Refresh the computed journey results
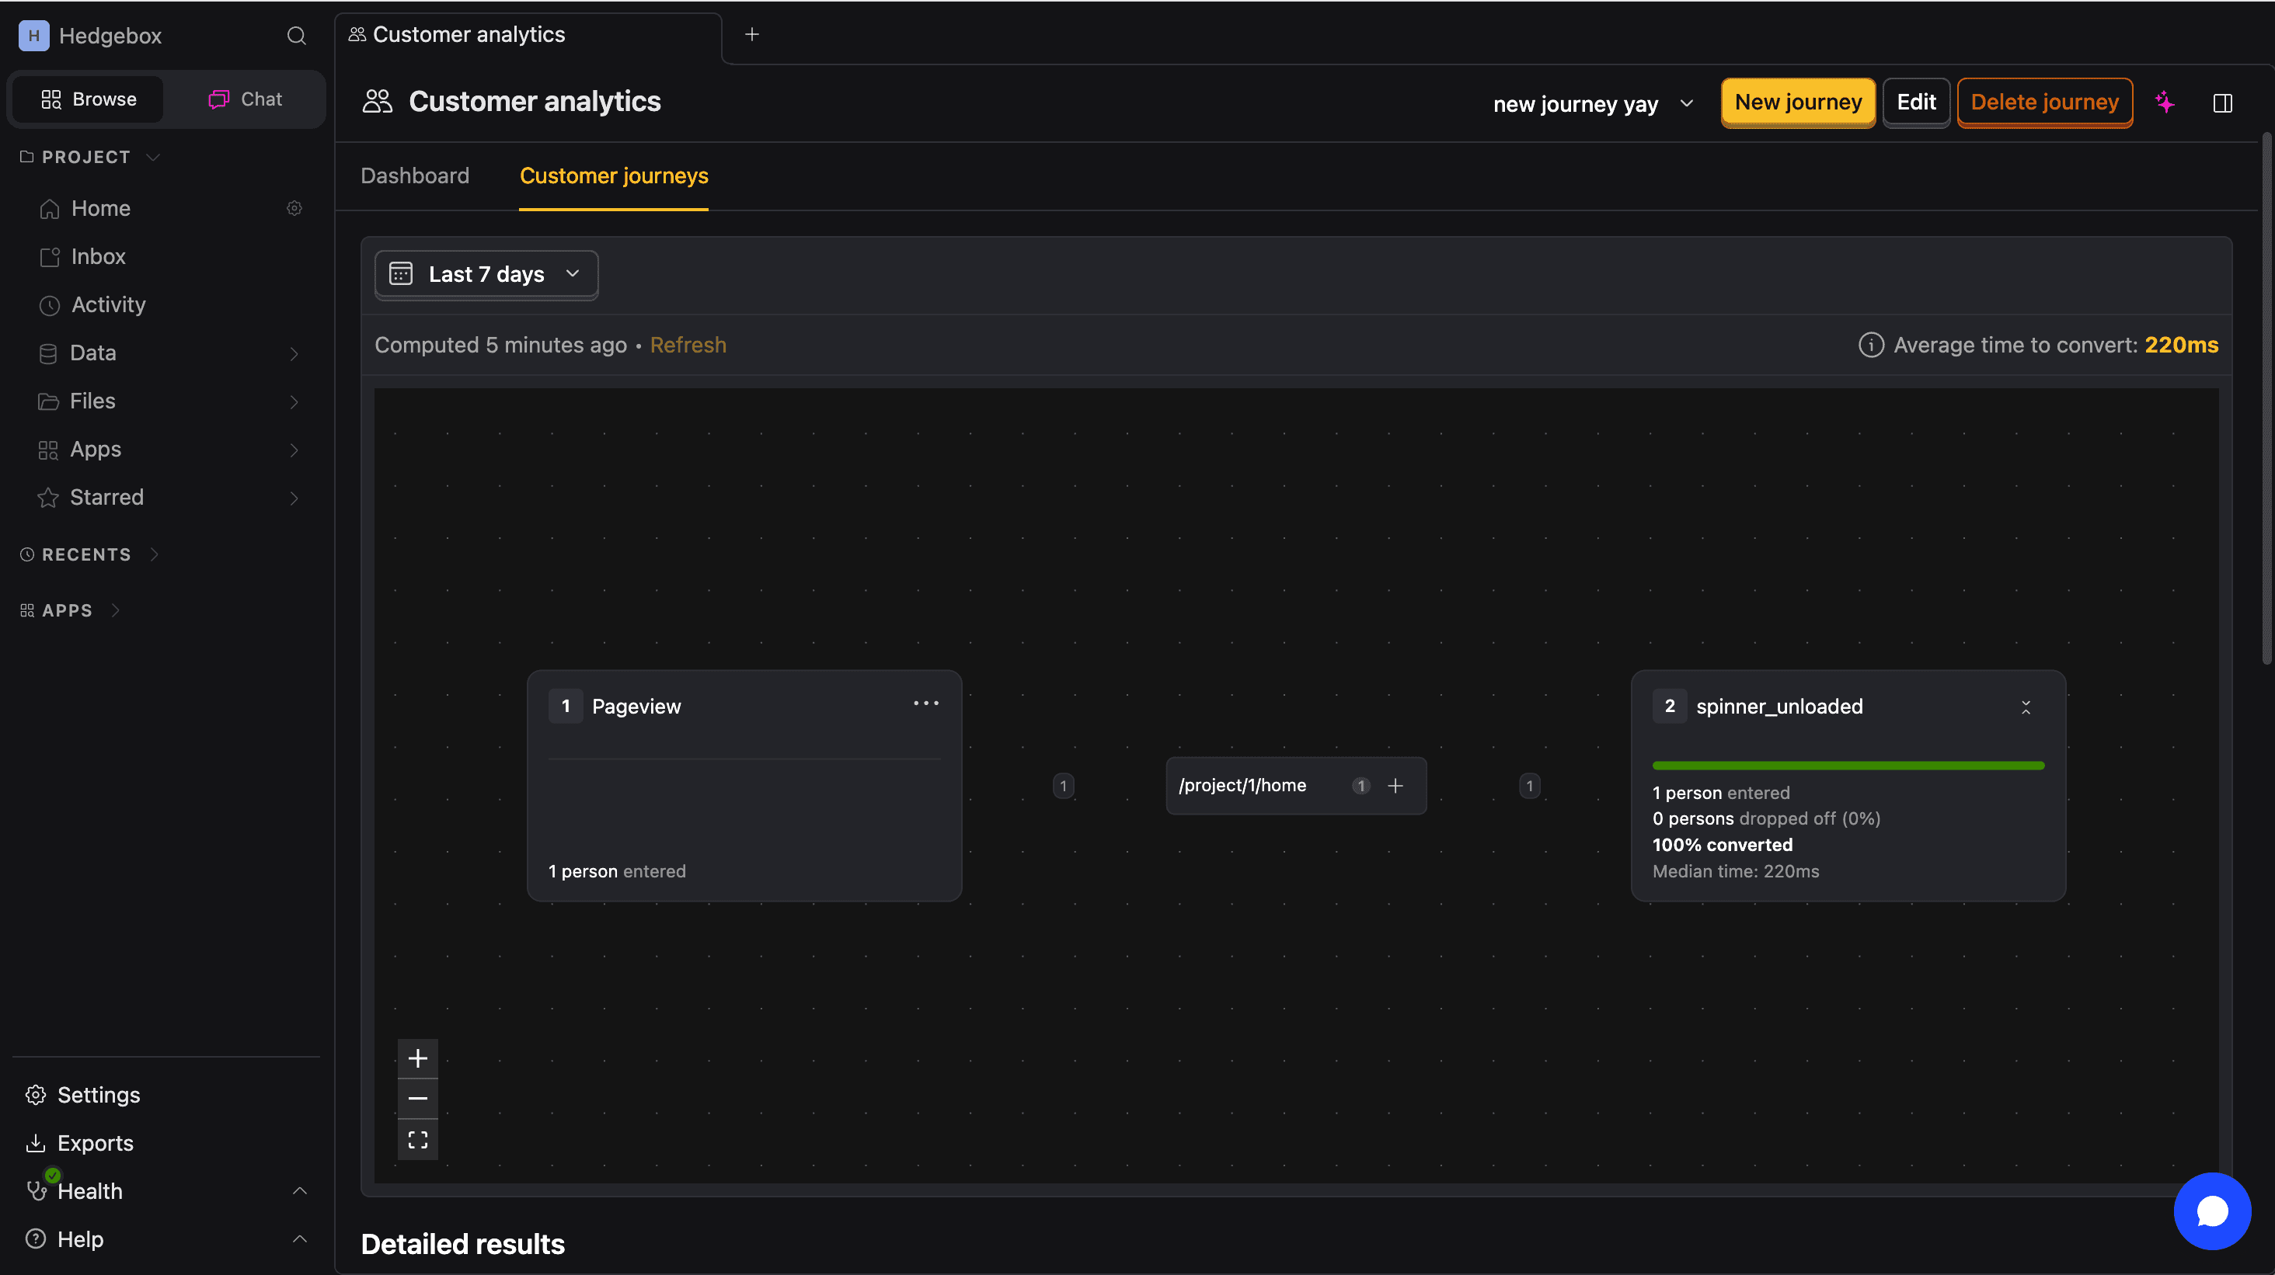This screenshot has height=1275, width=2275. [688, 344]
